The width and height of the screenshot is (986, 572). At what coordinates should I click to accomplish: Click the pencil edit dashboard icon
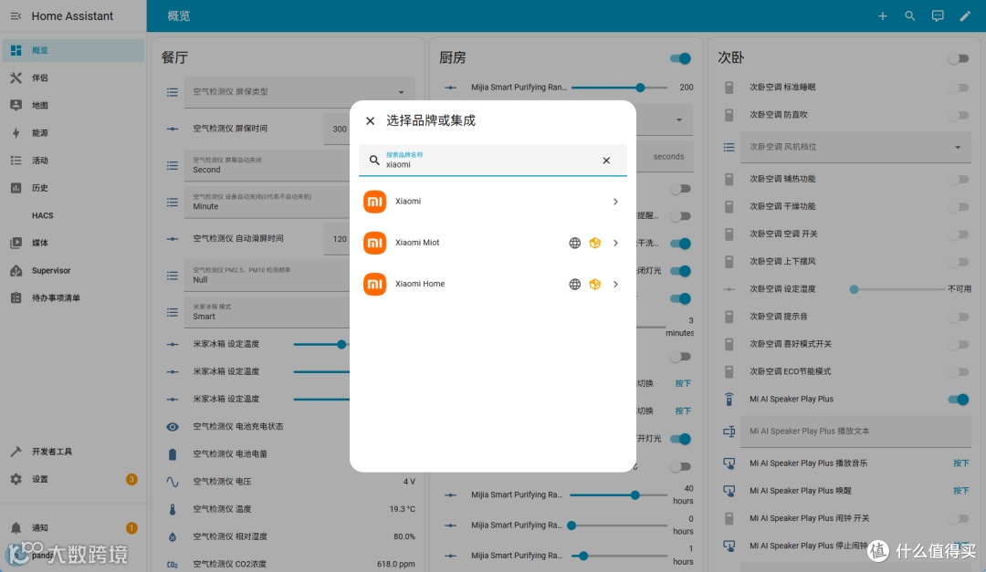[965, 16]
